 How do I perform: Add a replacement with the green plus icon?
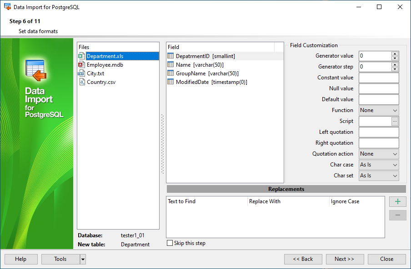coord(397,201)
